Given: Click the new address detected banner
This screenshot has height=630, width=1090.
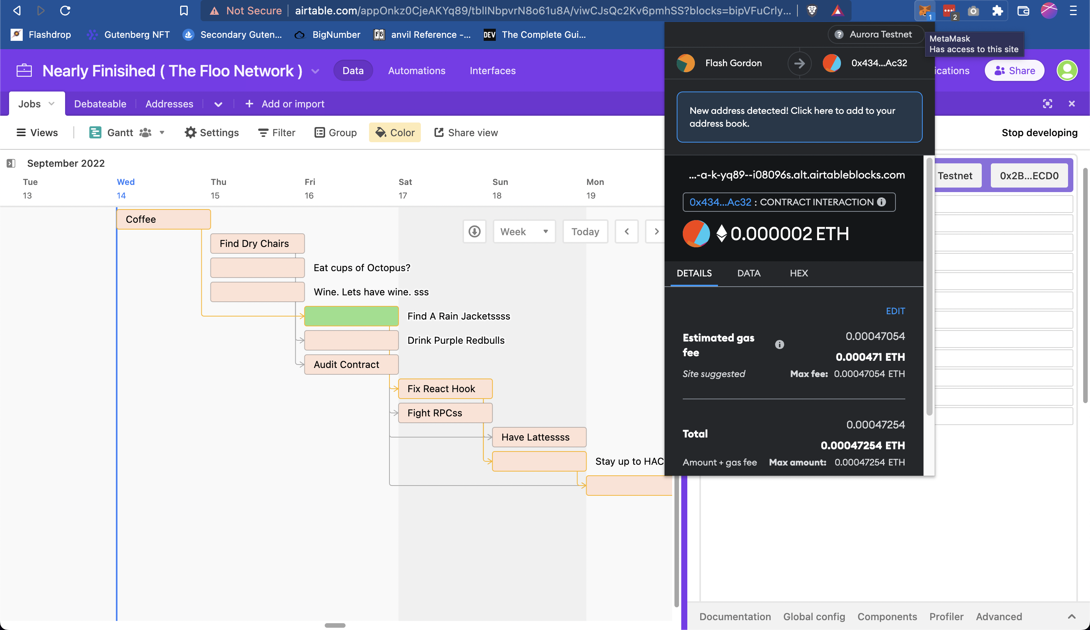Looking at the screenshot, I should click(799, 117).
